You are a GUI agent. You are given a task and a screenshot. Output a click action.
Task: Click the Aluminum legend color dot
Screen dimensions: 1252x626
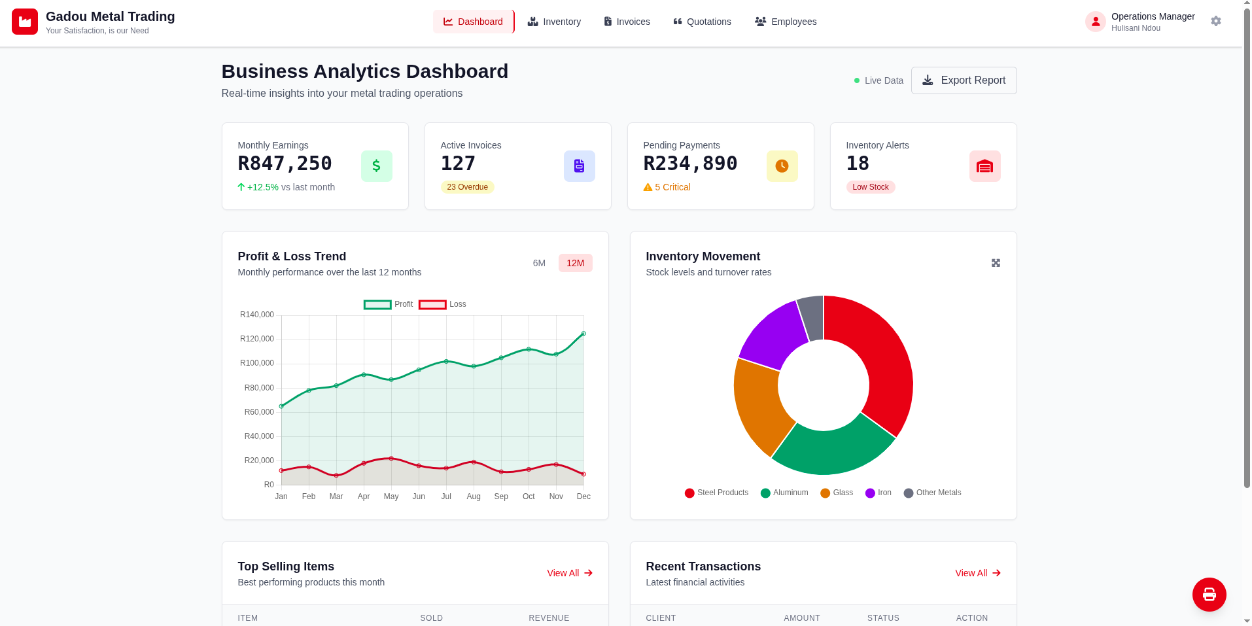coord(764,493)
